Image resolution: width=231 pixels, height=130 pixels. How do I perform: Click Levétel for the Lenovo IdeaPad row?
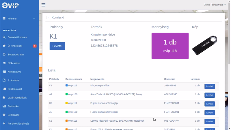point(210,121)
